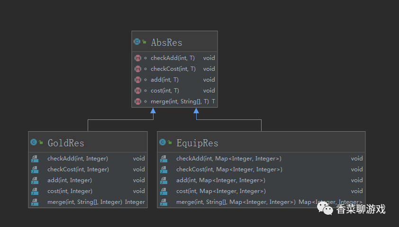Click the icon beside GoldRes add(int, Integer)

[35, 180]
